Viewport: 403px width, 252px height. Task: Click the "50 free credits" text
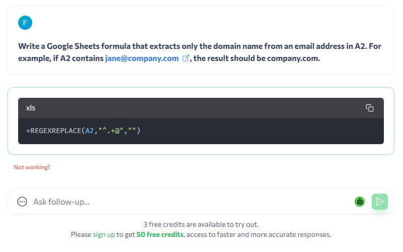160,234
